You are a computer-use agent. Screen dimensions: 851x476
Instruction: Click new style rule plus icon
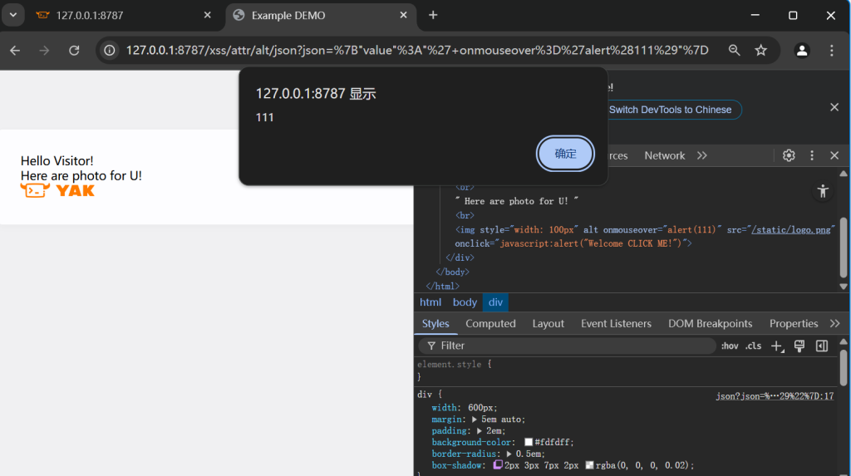[777, 346]
